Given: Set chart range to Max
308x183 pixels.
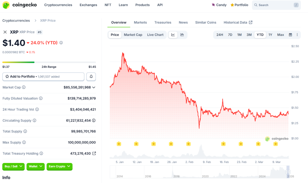Looking at the screenshot, I should point(281,35).
